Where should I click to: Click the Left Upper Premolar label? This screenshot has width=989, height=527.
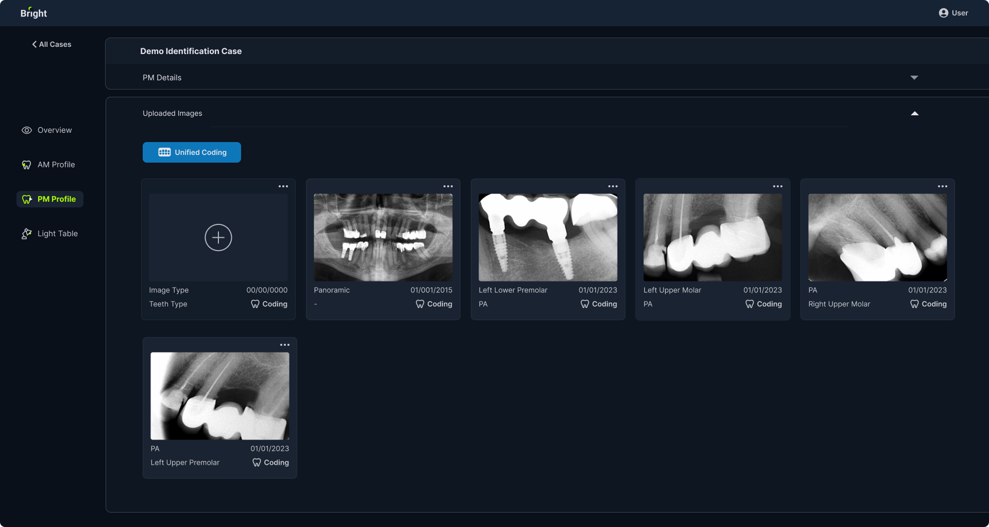185,463
